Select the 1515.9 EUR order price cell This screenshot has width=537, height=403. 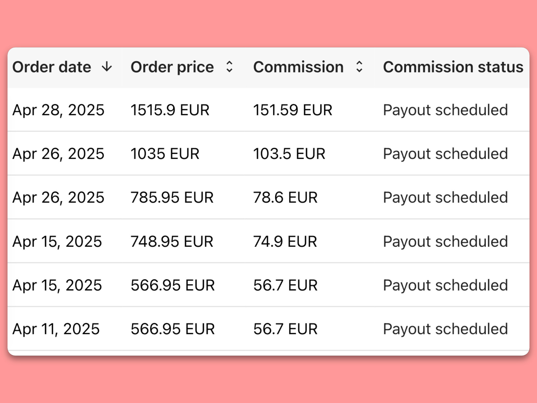(170, 110)
